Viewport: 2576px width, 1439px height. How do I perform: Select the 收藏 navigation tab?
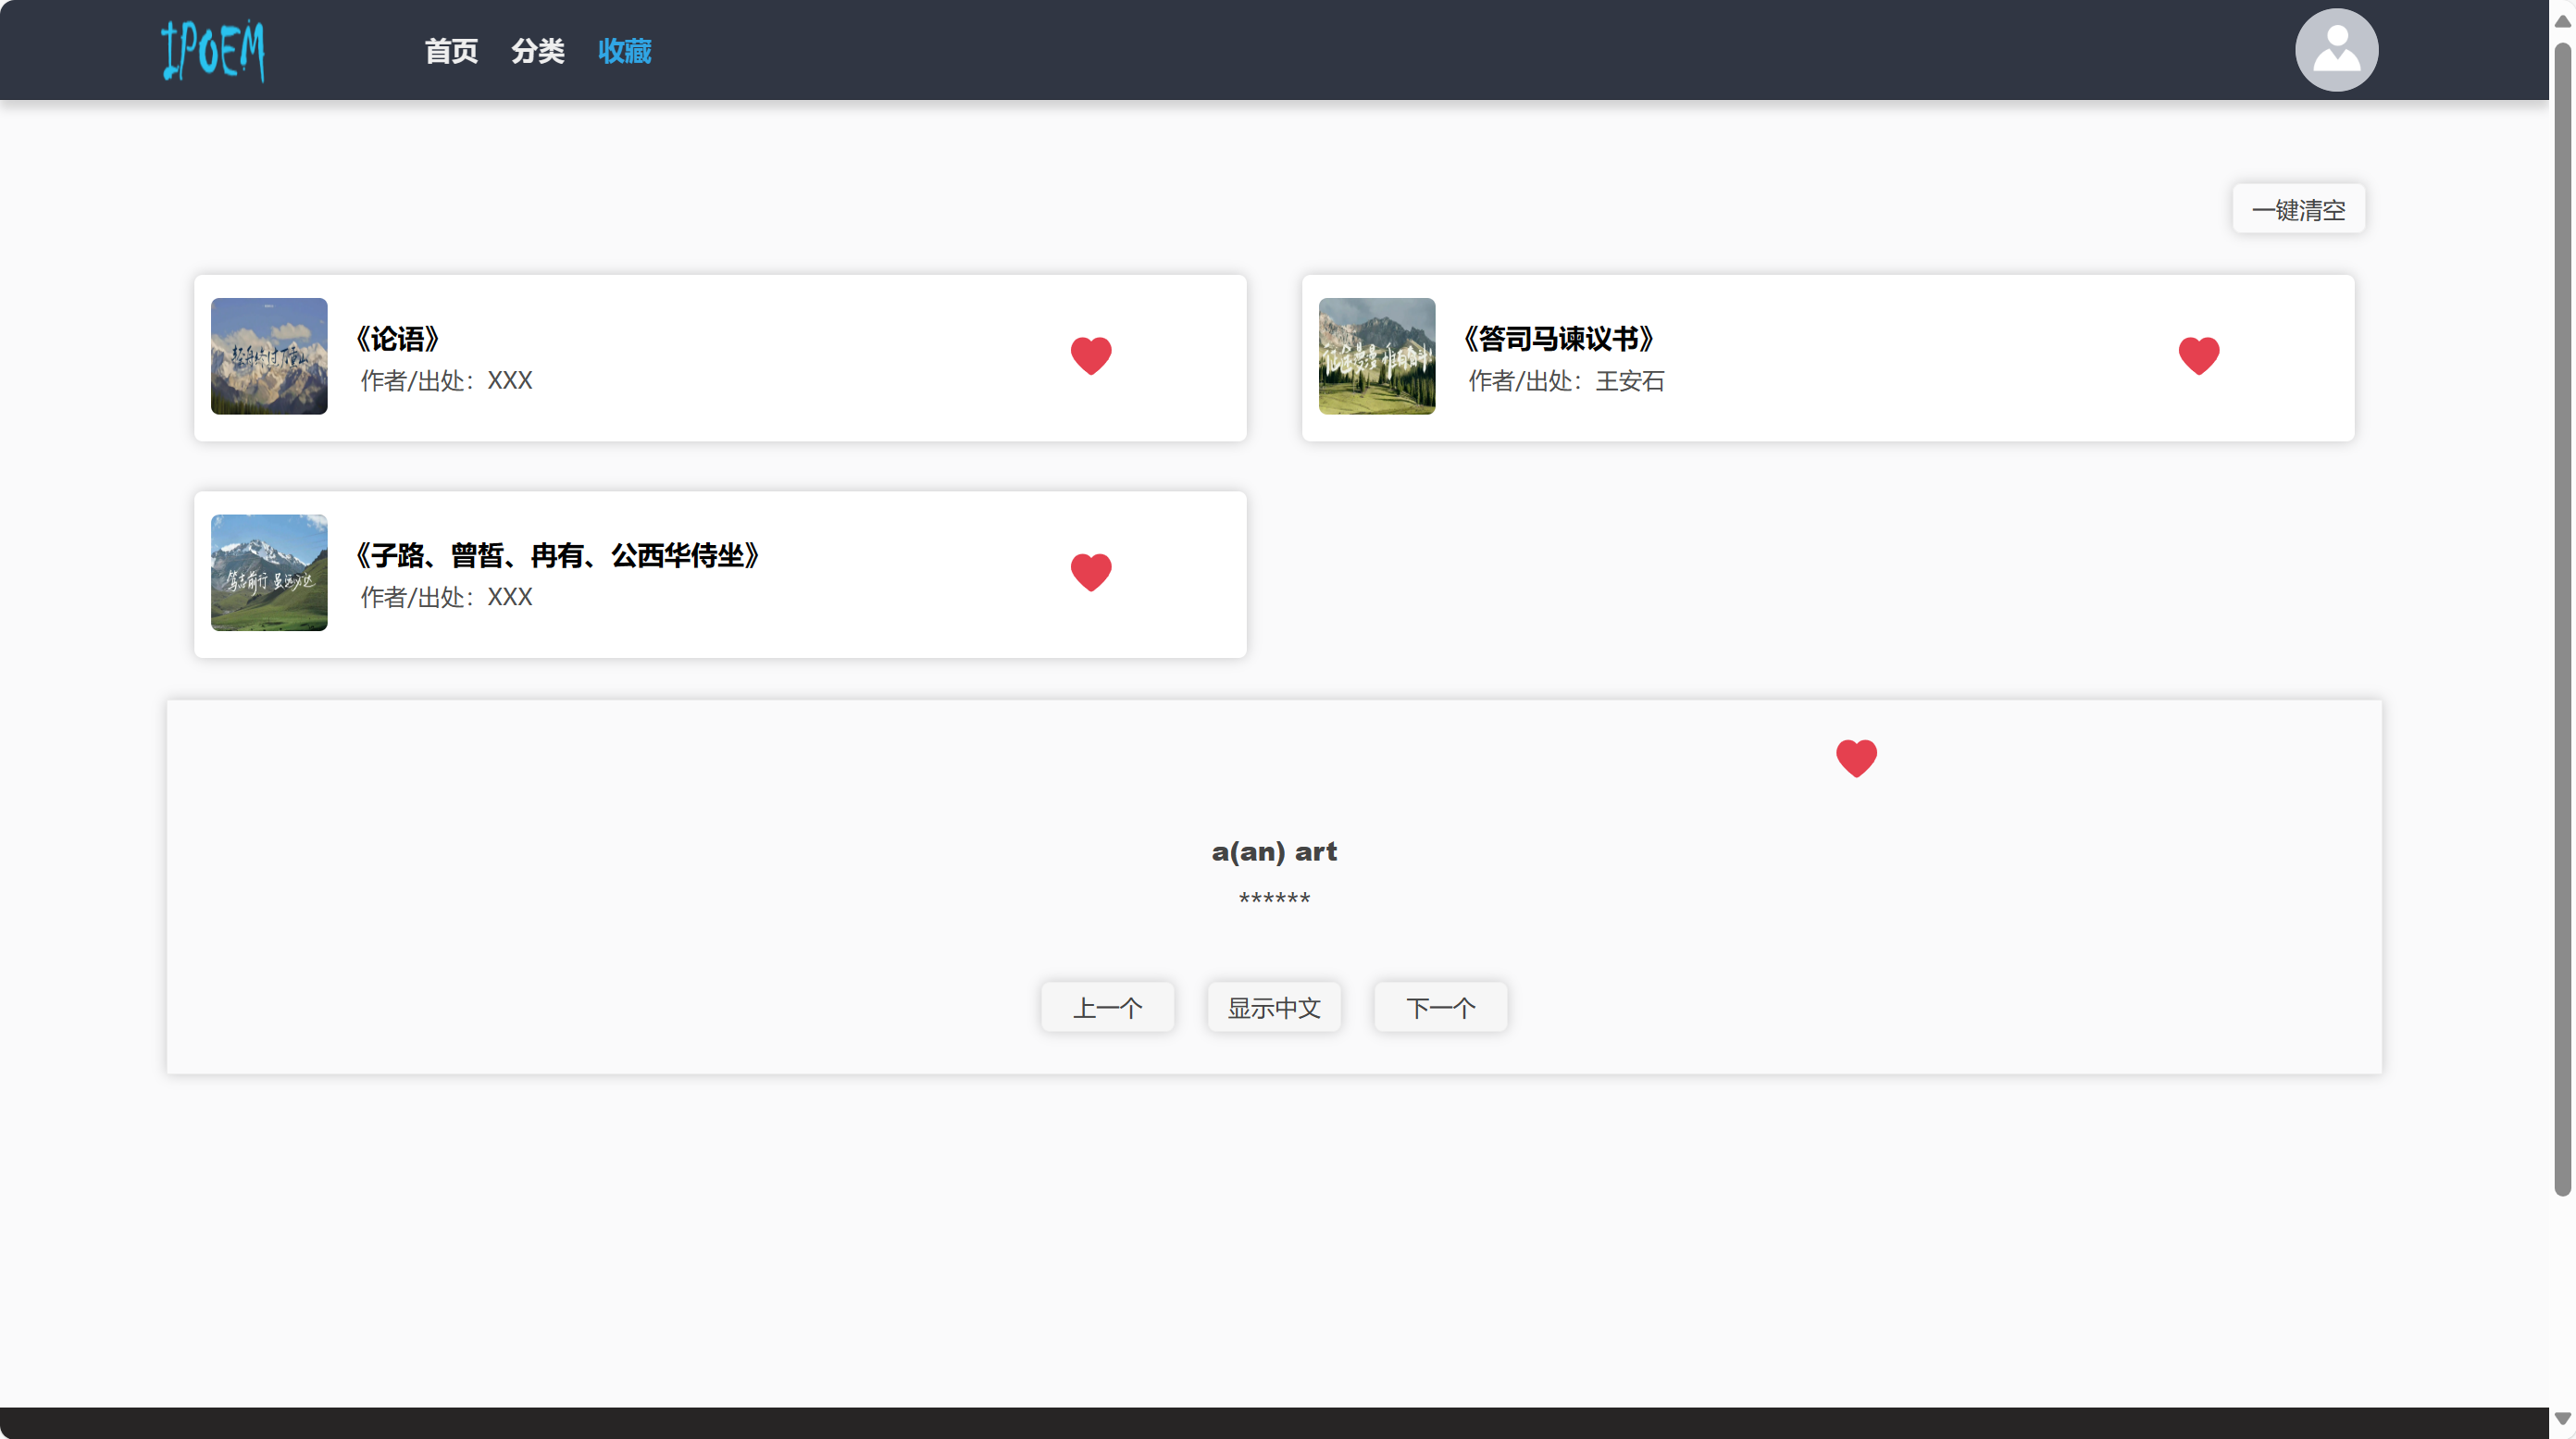(624, 51)
